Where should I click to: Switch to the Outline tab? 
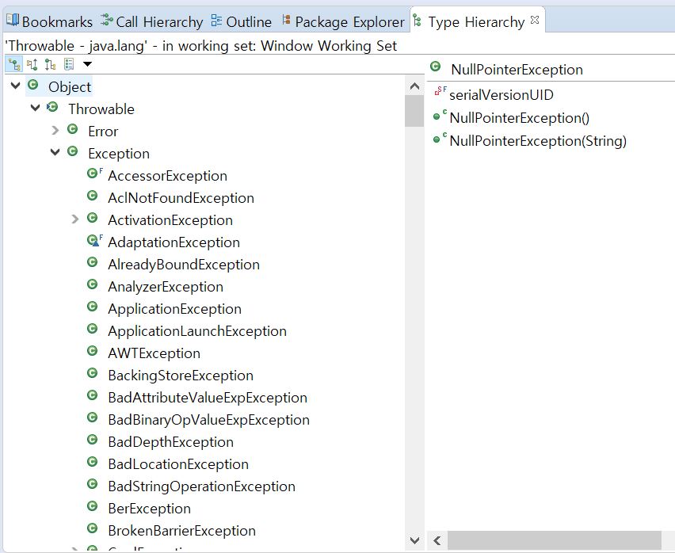242,22
